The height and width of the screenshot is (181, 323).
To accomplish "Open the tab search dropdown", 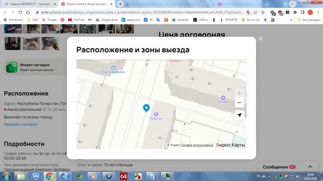I will pyautogui.click(x=292, y=4).
